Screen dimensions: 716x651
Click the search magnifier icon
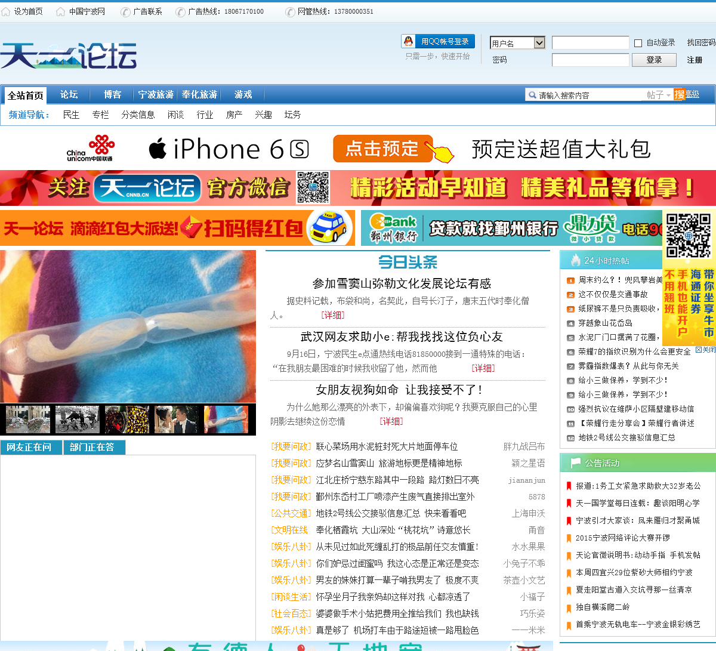point(532,95)
